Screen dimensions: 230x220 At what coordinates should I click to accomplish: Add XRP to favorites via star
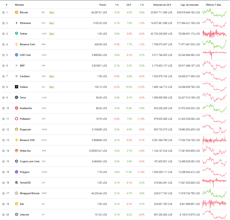(3, 66)
